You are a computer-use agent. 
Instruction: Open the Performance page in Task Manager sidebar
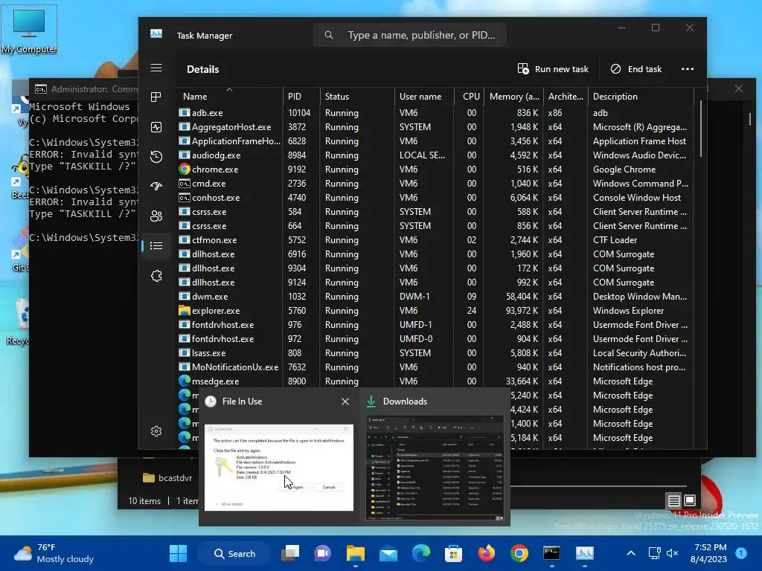[156, 127]
